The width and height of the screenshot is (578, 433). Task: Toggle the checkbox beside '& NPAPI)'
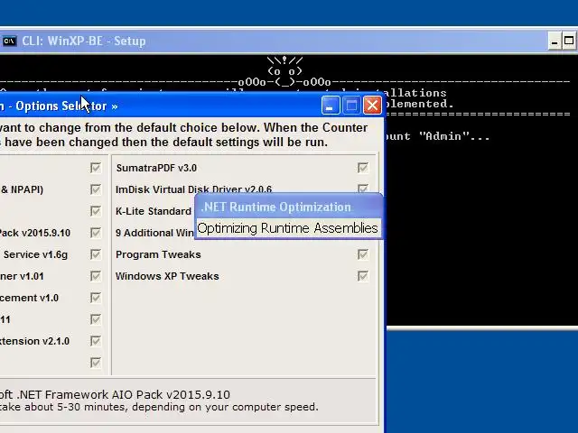(96, 189)
